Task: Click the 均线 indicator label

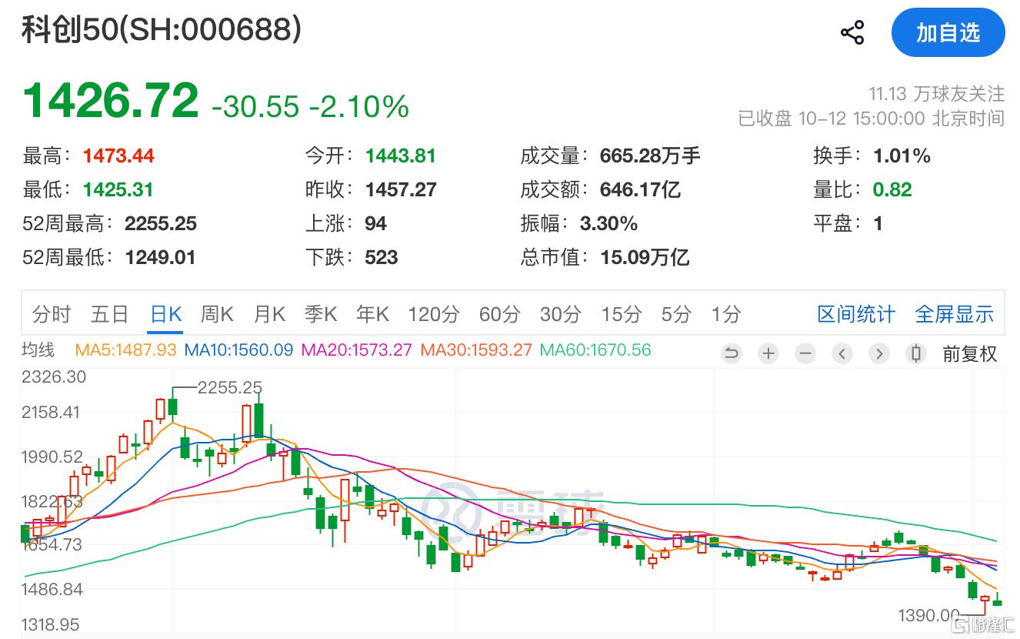Action: [x=38, y=350]
